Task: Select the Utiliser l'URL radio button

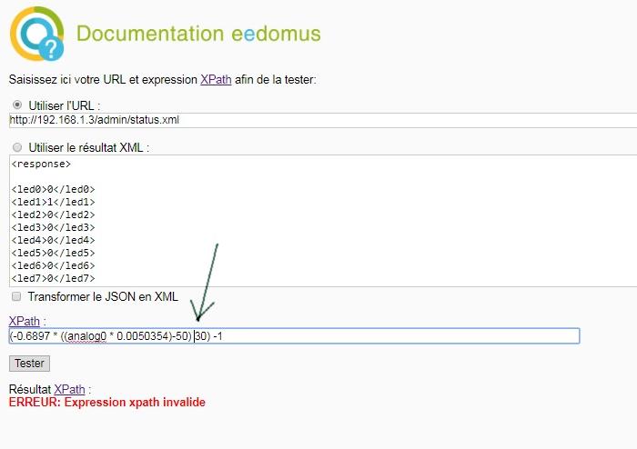Action: click(x=17, y=105)
